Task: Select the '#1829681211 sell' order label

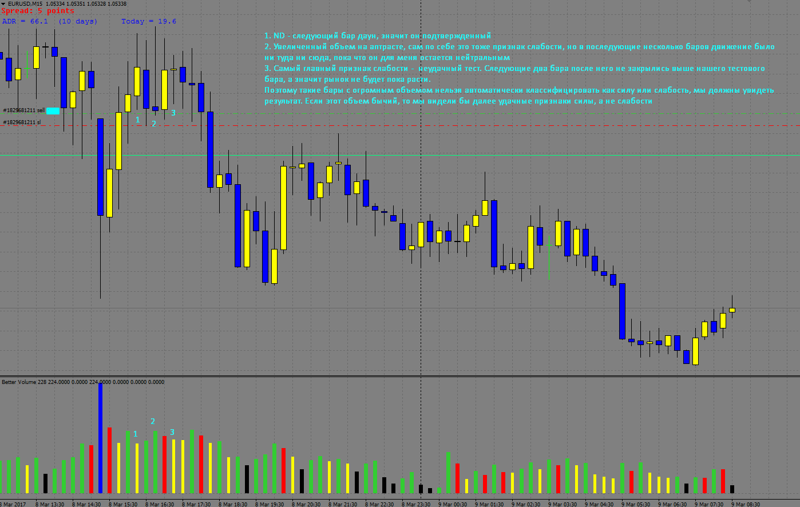Action: 24,110
